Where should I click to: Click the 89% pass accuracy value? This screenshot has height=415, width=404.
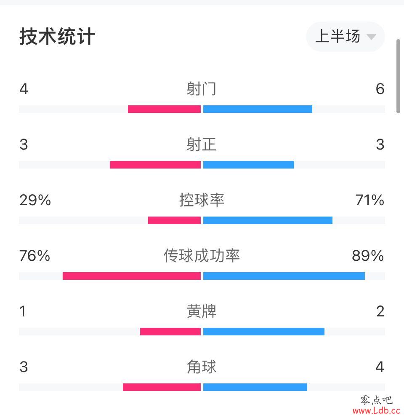(368, 255)
